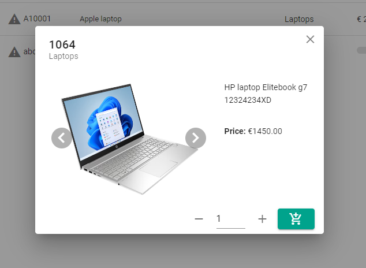Click the Laptops subtitle under 1064
This screenshot has width=366, height=268.
click(x=64, y=56)
